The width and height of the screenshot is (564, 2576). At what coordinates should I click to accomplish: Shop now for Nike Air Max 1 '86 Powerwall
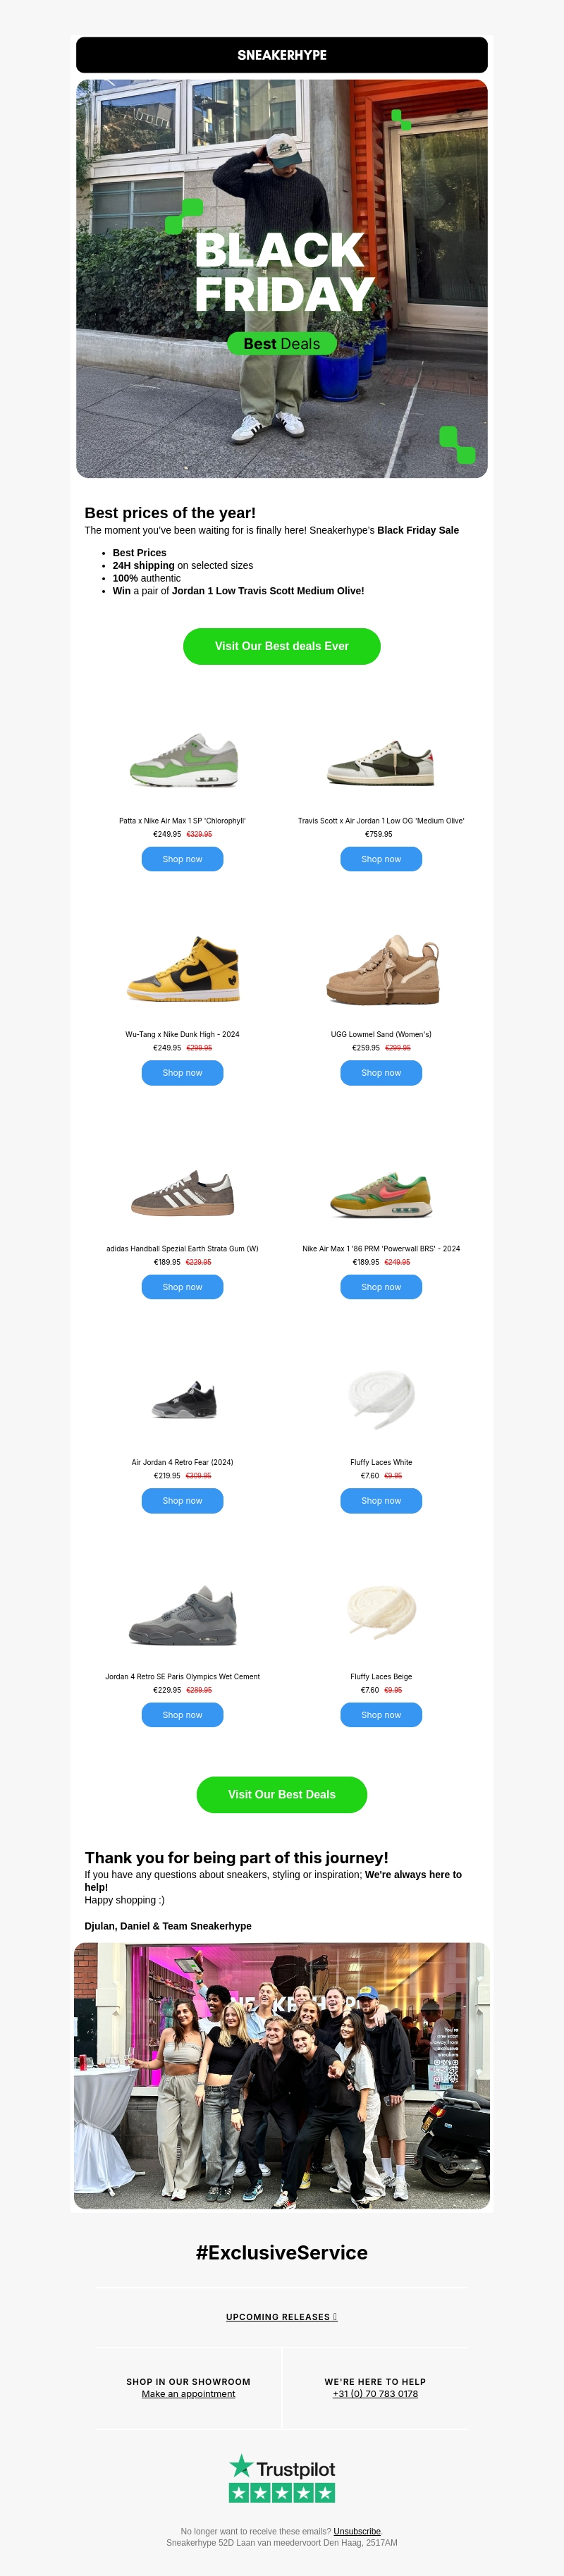coord(381,1287)
